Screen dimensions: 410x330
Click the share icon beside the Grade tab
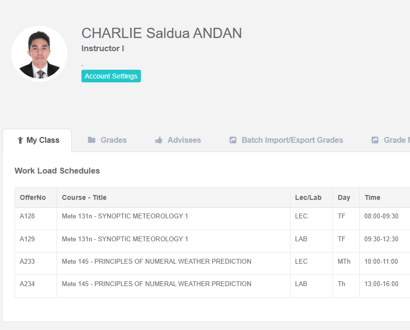click(x=375, y=140)
